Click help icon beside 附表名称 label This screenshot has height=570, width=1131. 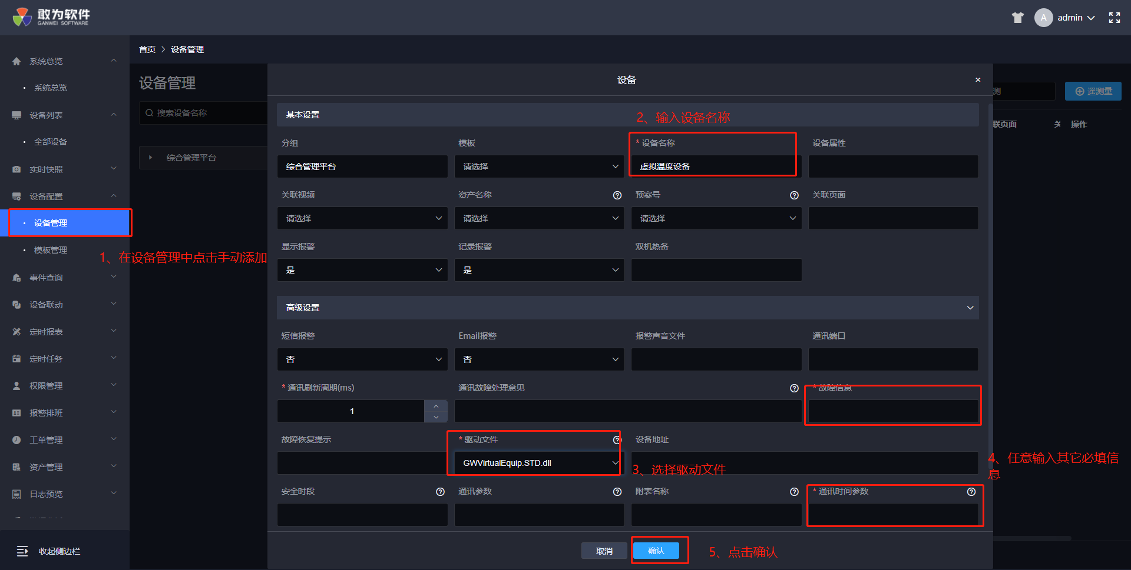[x=794, y=492]
